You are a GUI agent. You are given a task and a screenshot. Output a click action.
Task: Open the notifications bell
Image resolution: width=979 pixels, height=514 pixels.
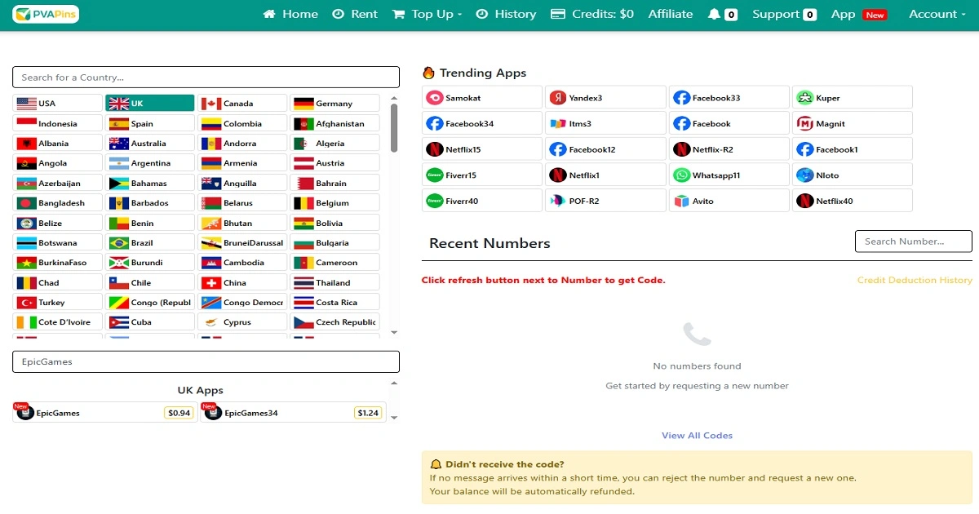coord(723,14)
